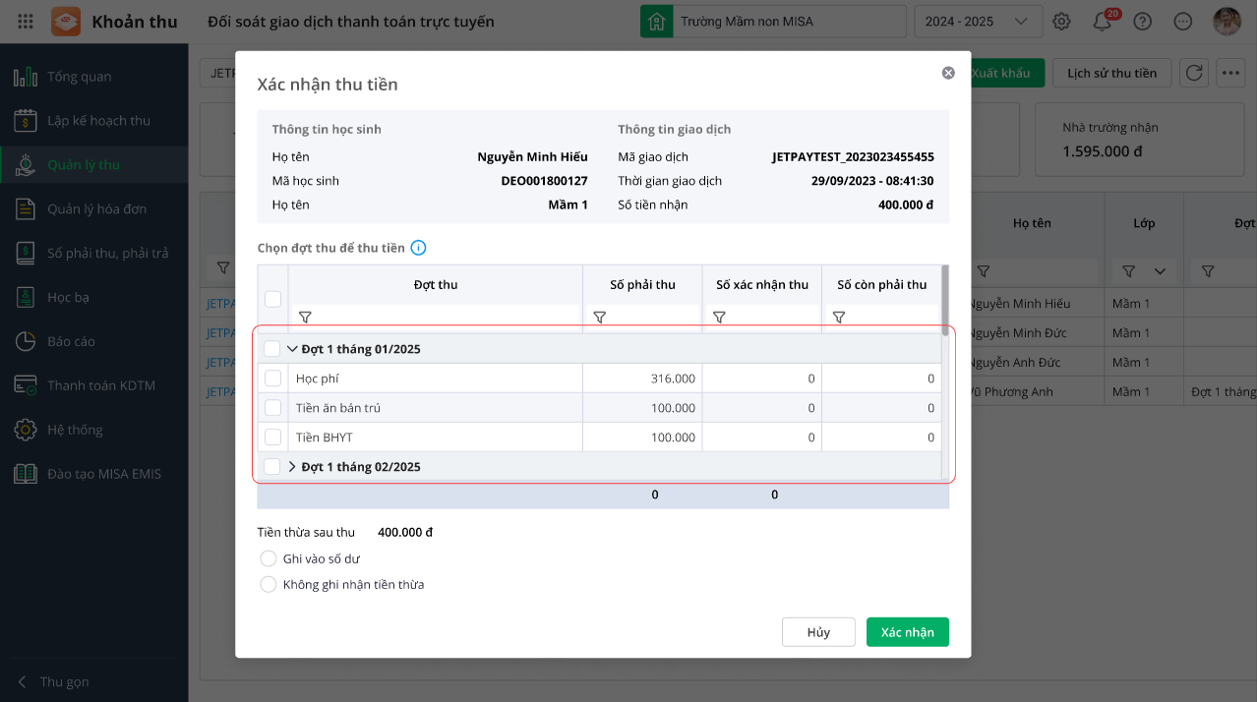
Task: Select Không ghi nhận tiền thừa option
Action: (x=269, y=585)
